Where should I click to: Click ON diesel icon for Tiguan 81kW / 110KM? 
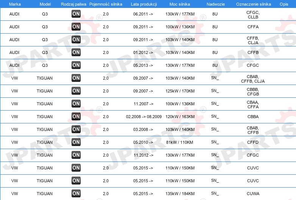point(76,142)
